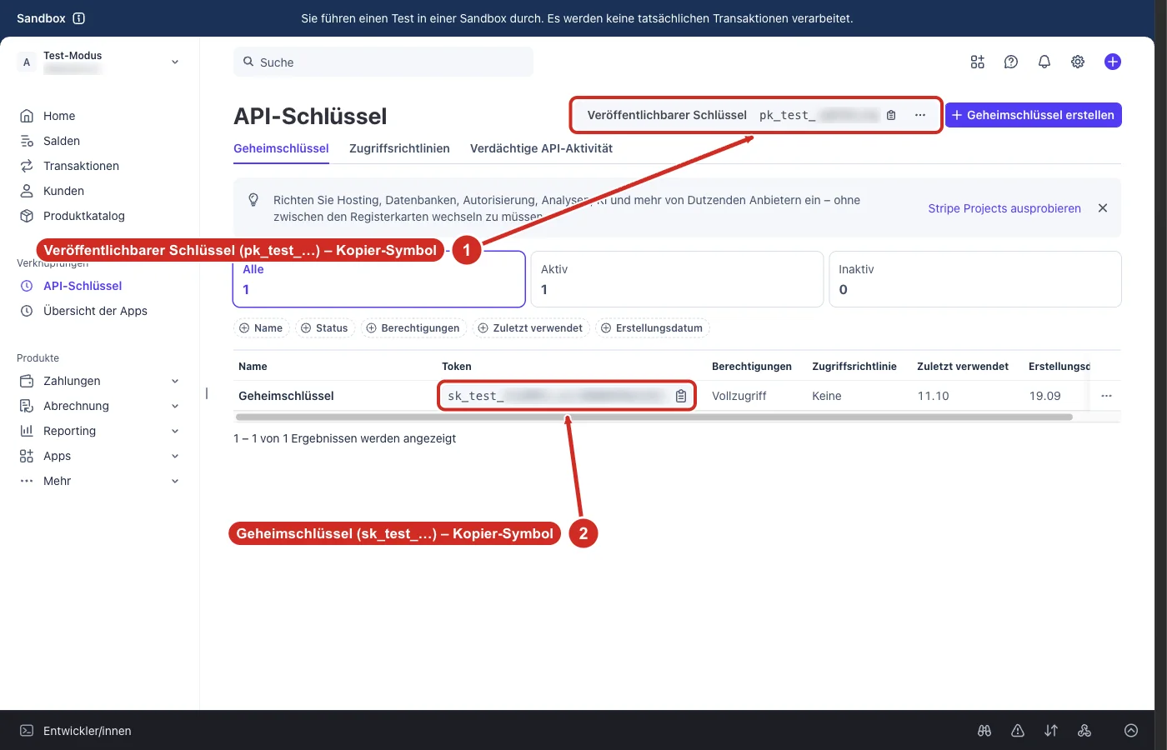Click the purple plus create icon

tap(1113, 62)
